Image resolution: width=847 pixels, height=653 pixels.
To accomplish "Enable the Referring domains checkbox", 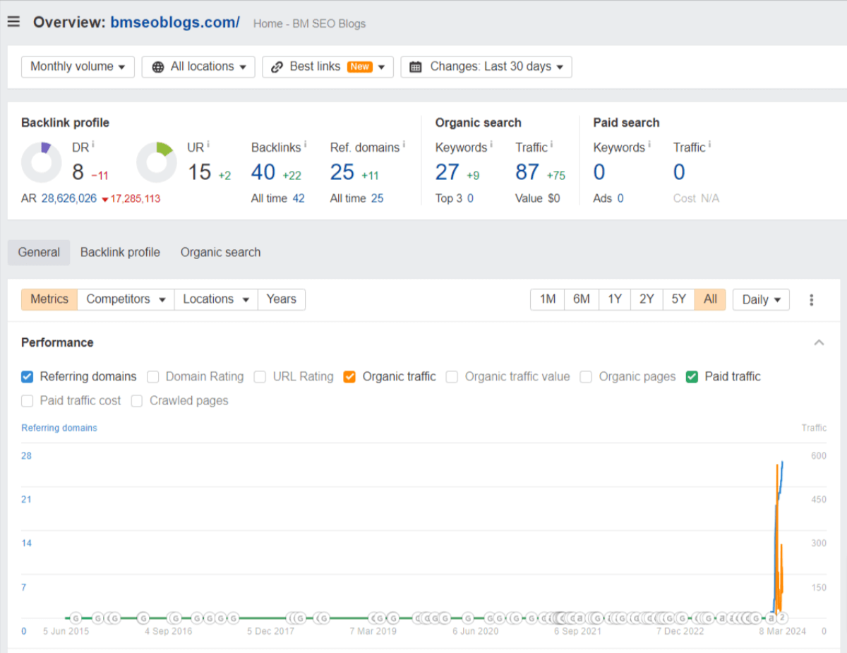I will click(x=27, y=377).
